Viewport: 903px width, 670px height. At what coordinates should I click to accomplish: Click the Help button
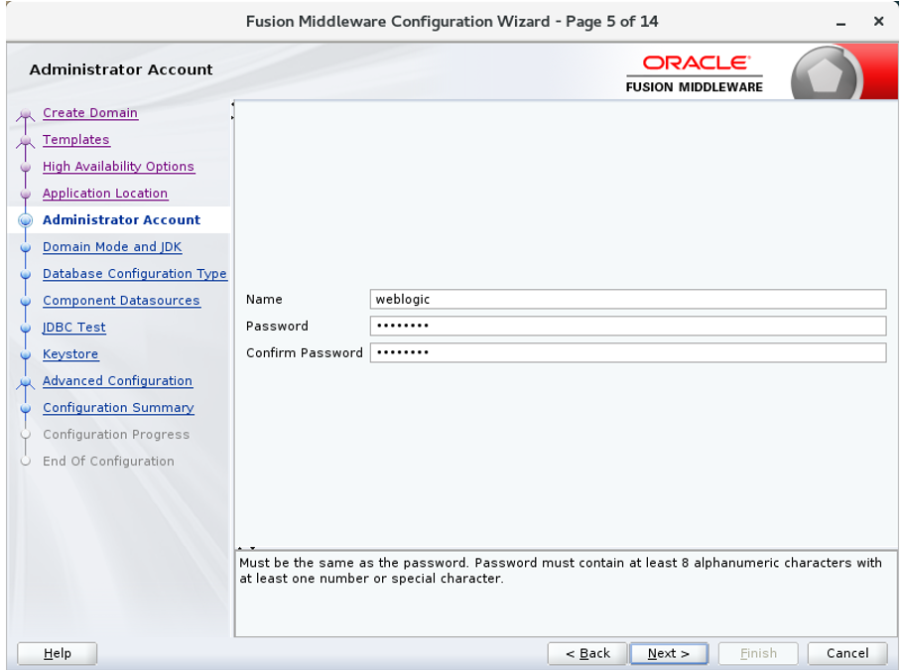57,653
